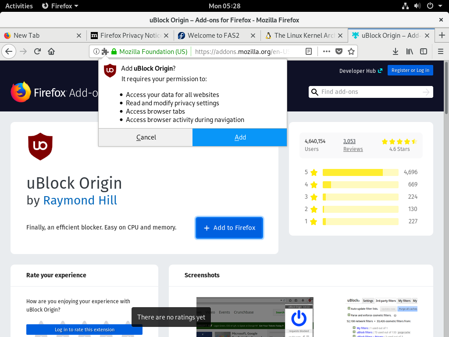Click the 4.6 Stars rating display
Viewport: 449px width, 337px height.
[x=399, y=145]
